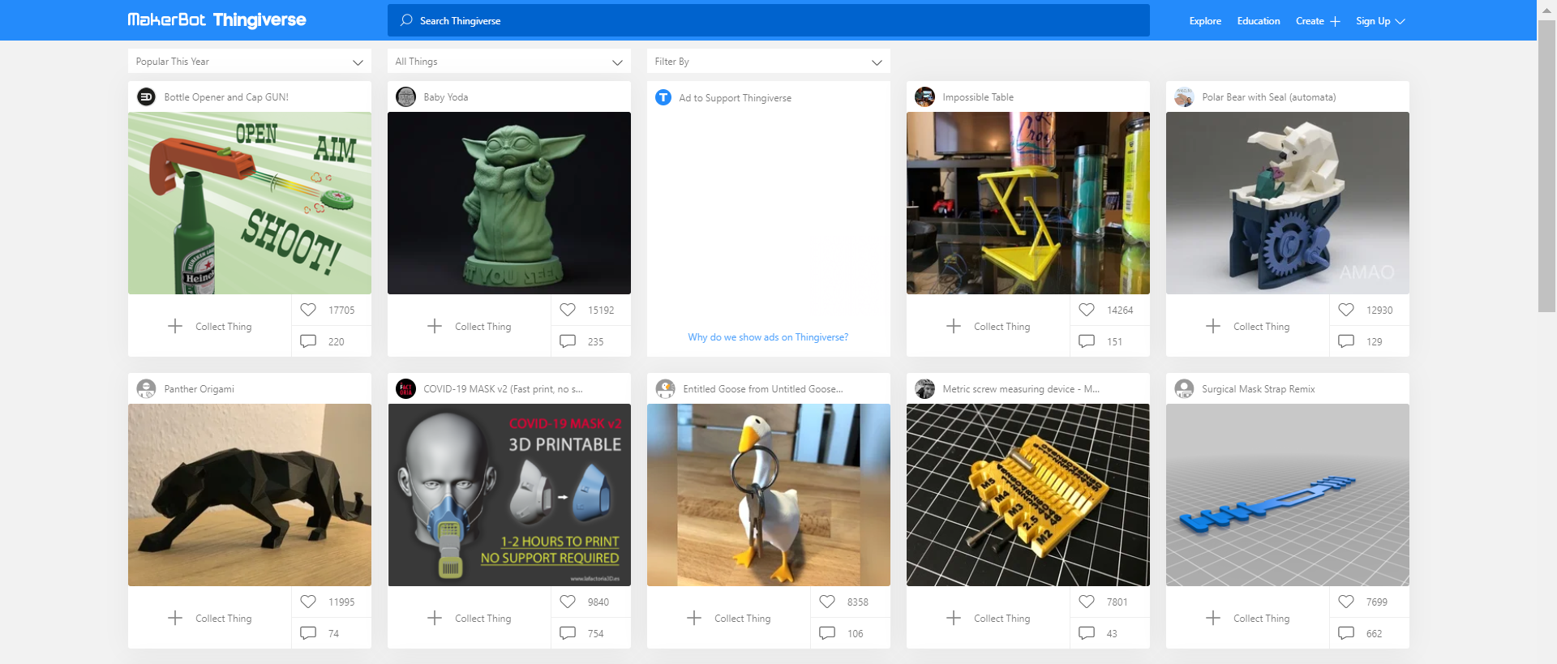1557x664 pixels.
Task: Click Polar Bear with Seal author avatar
Action: pos(1184,97)
